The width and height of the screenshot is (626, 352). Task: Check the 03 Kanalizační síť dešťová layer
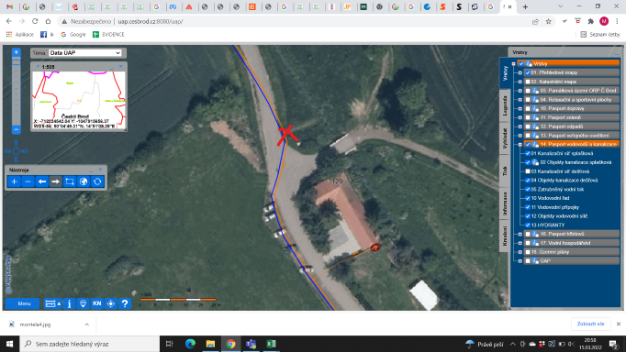528,171
